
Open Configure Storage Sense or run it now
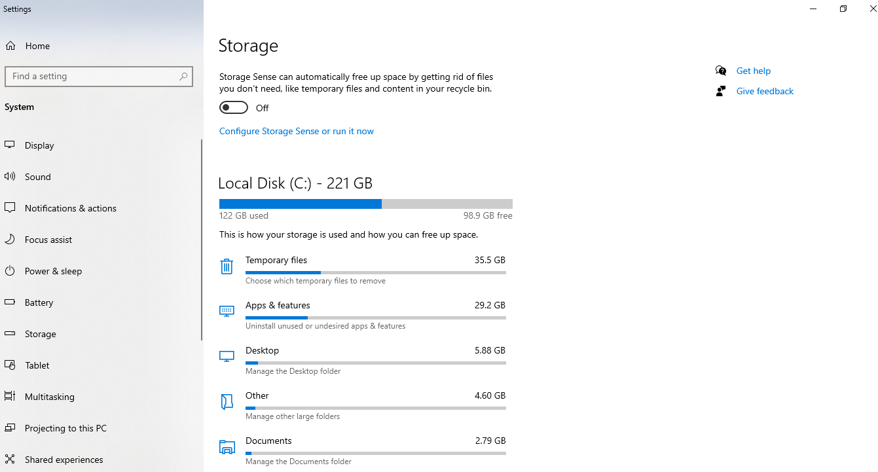click(297, 131)
